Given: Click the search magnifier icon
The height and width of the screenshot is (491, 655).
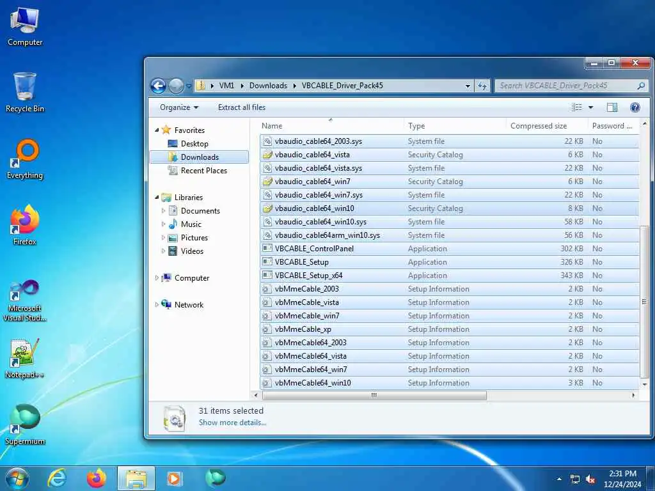Looking at the screenshot, I should 641,86.
